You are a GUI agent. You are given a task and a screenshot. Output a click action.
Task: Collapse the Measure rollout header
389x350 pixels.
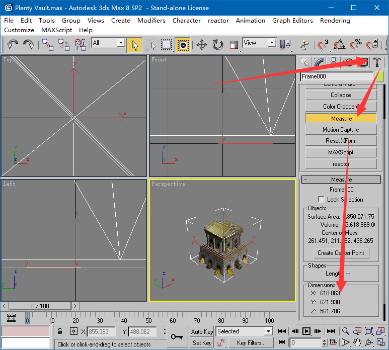pyautogui.click(x=341, y=180)
